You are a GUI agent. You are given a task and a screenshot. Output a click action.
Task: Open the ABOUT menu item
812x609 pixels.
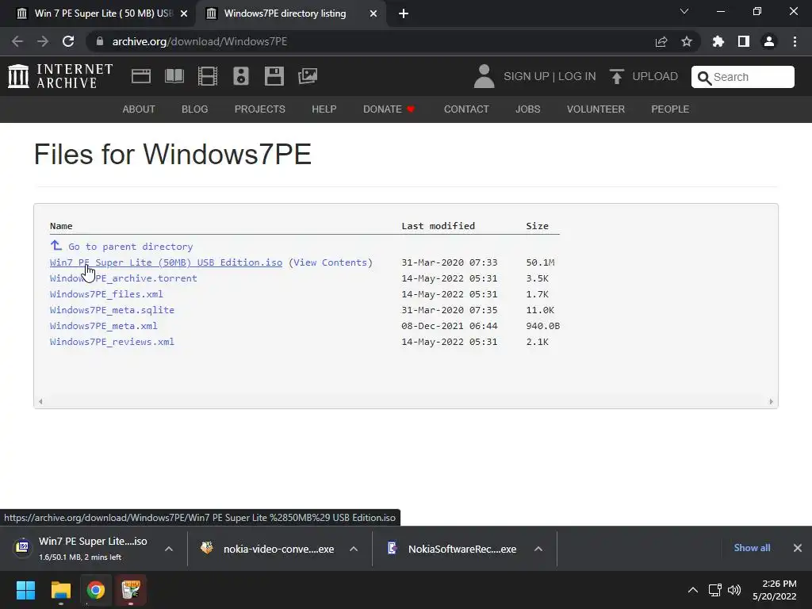(x=139, y=109)
